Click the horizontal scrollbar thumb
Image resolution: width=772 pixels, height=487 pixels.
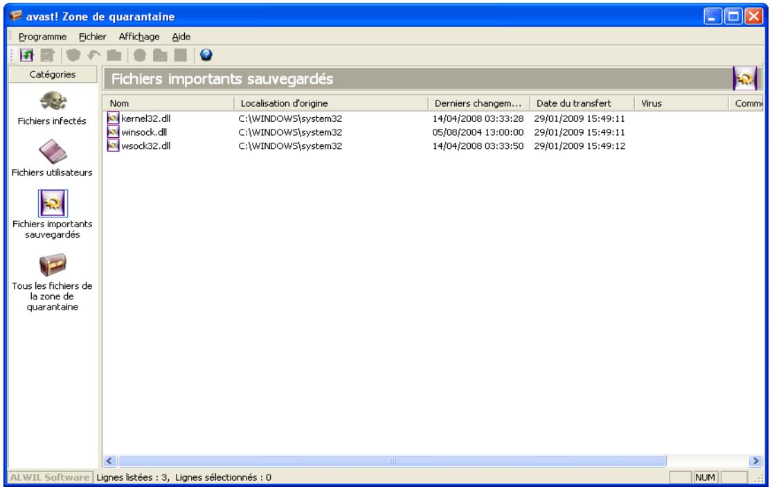tap(392, 461)
